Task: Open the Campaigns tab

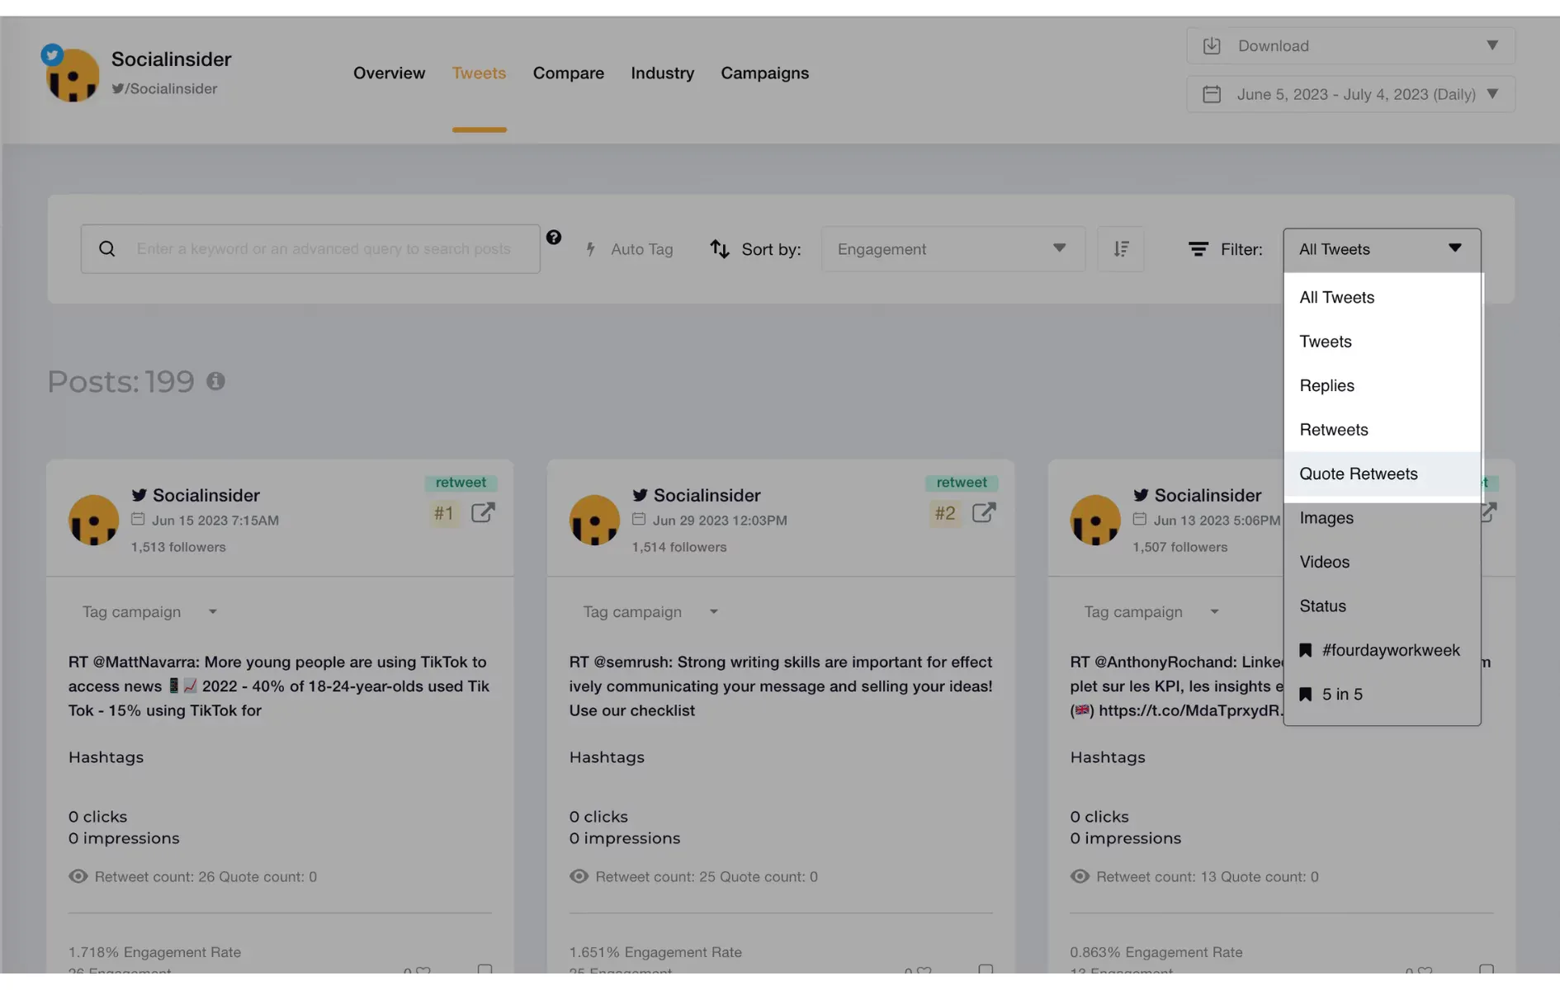Action: (764, 73)
